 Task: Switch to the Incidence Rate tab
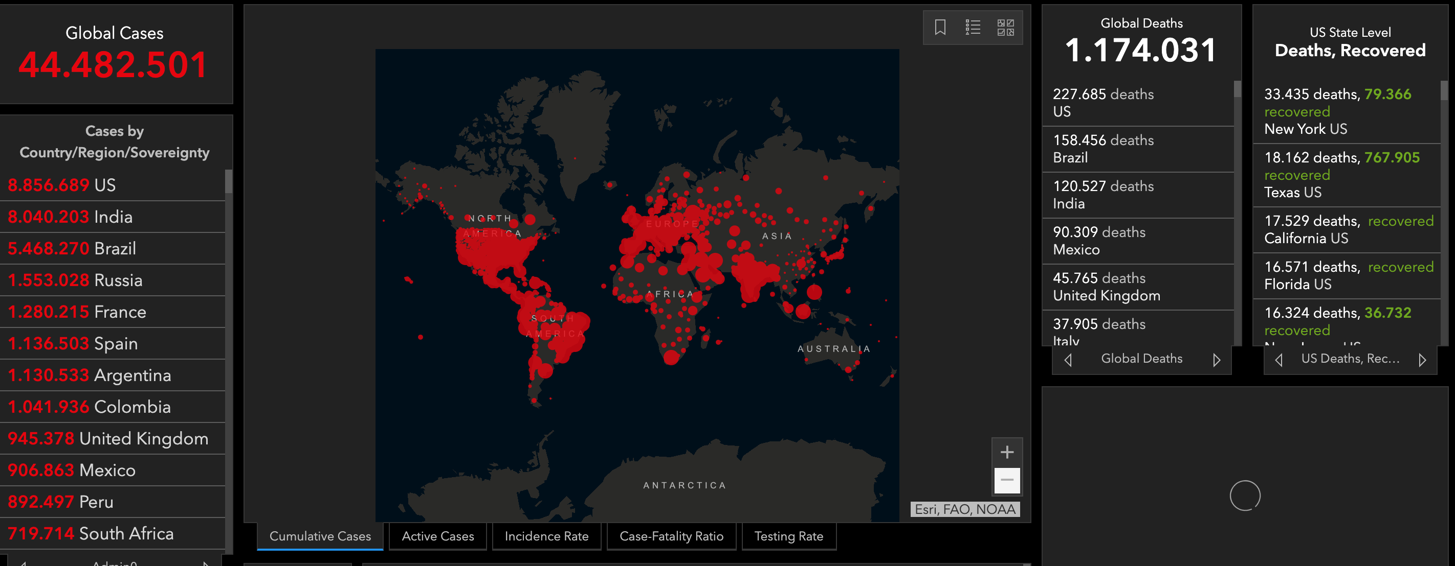point(546,536)
